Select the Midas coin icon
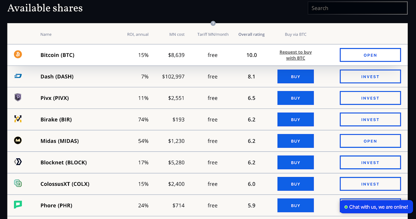 (18, 141)
